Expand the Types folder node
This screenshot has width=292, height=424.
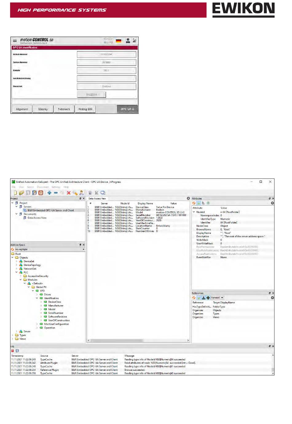point(13,335)
